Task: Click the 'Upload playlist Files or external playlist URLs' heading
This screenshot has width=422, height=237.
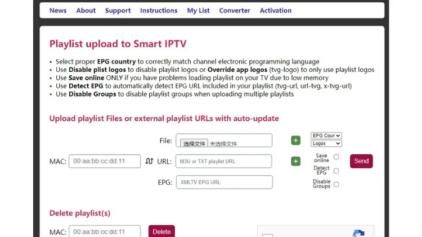Action: [164, 118]
